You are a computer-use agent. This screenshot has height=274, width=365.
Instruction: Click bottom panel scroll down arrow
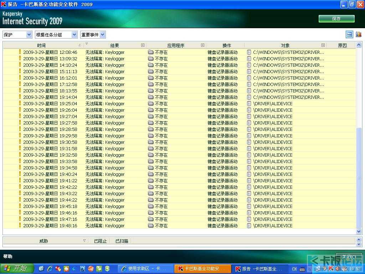359,244
